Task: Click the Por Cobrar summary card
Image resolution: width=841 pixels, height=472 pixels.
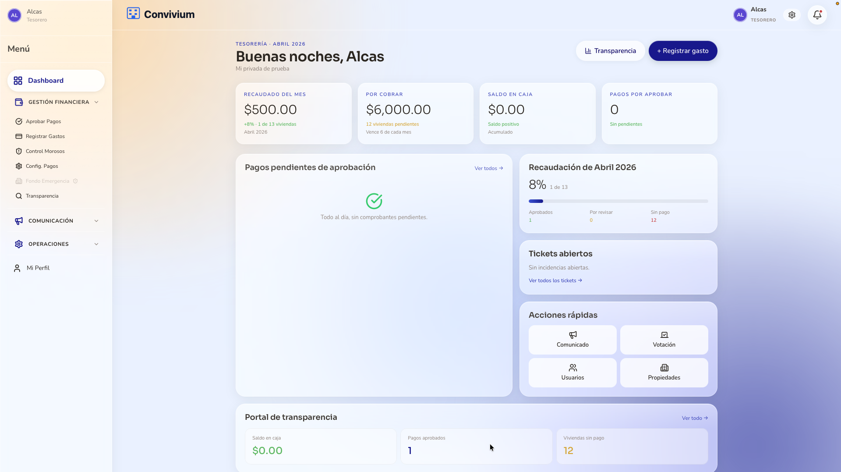Action: (415, 114)
